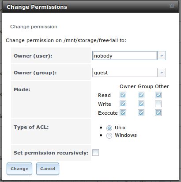Click the guest owner group field
Viewport: 181px width, 182px height.
(125, 73)
